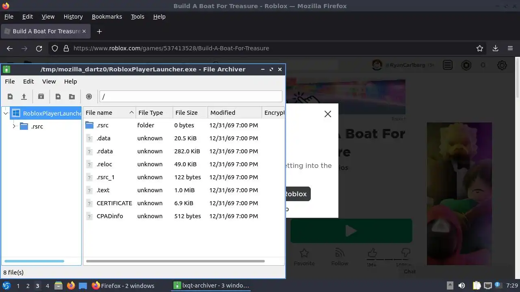This screenshot has height=292, width=520.
Task: Click the extract archive toolbar icon
Action: coord(41,97)
